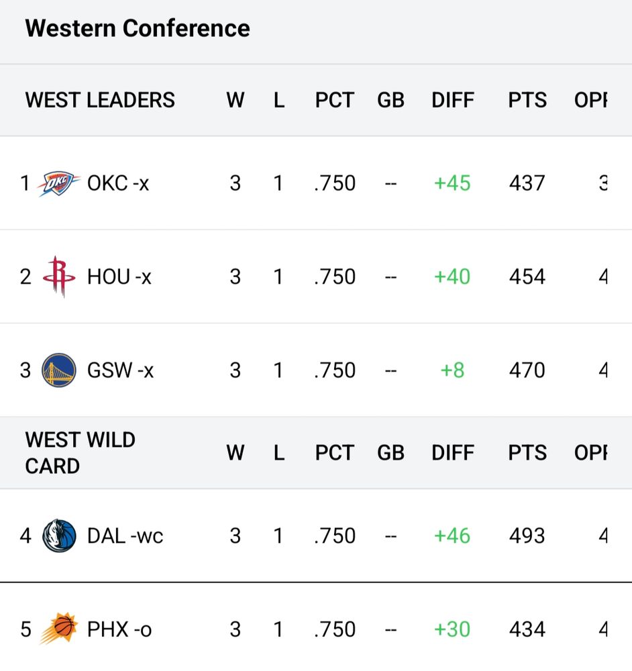Sort West Leaders by GB column
632x671 pixels.
[x=390, y=101]
